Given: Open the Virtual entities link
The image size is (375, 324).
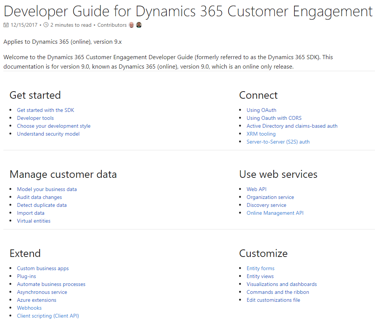Looking at the screenshot, I should click(34, 221).
